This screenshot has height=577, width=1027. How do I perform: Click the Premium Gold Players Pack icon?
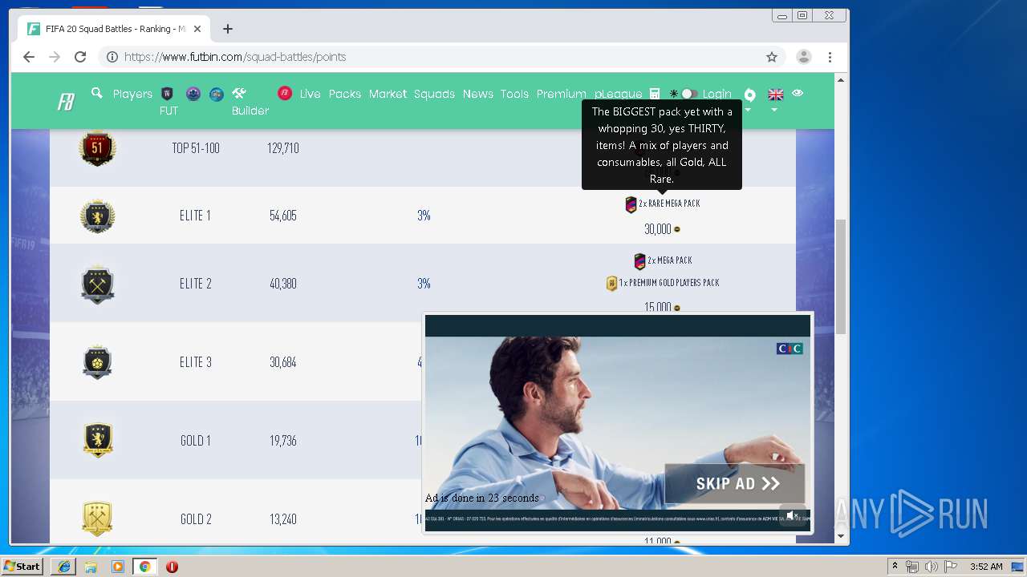[x=611, y=283]
